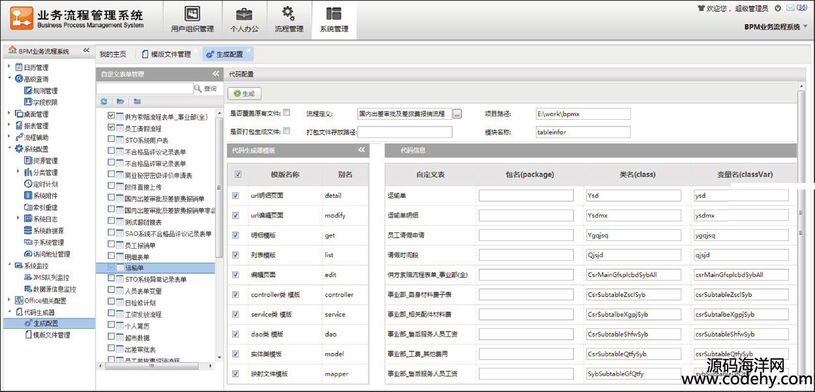Check the STO系统用户表 form checkbox
The height and width of the screenshot is (392, 815).
[111, 140]
